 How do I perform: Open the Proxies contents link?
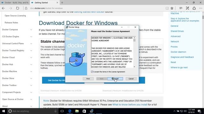pyautogui.click(x=174, y=47)
